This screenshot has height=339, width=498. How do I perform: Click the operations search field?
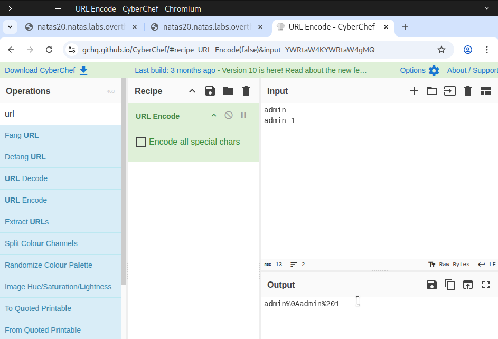[61, 114]
